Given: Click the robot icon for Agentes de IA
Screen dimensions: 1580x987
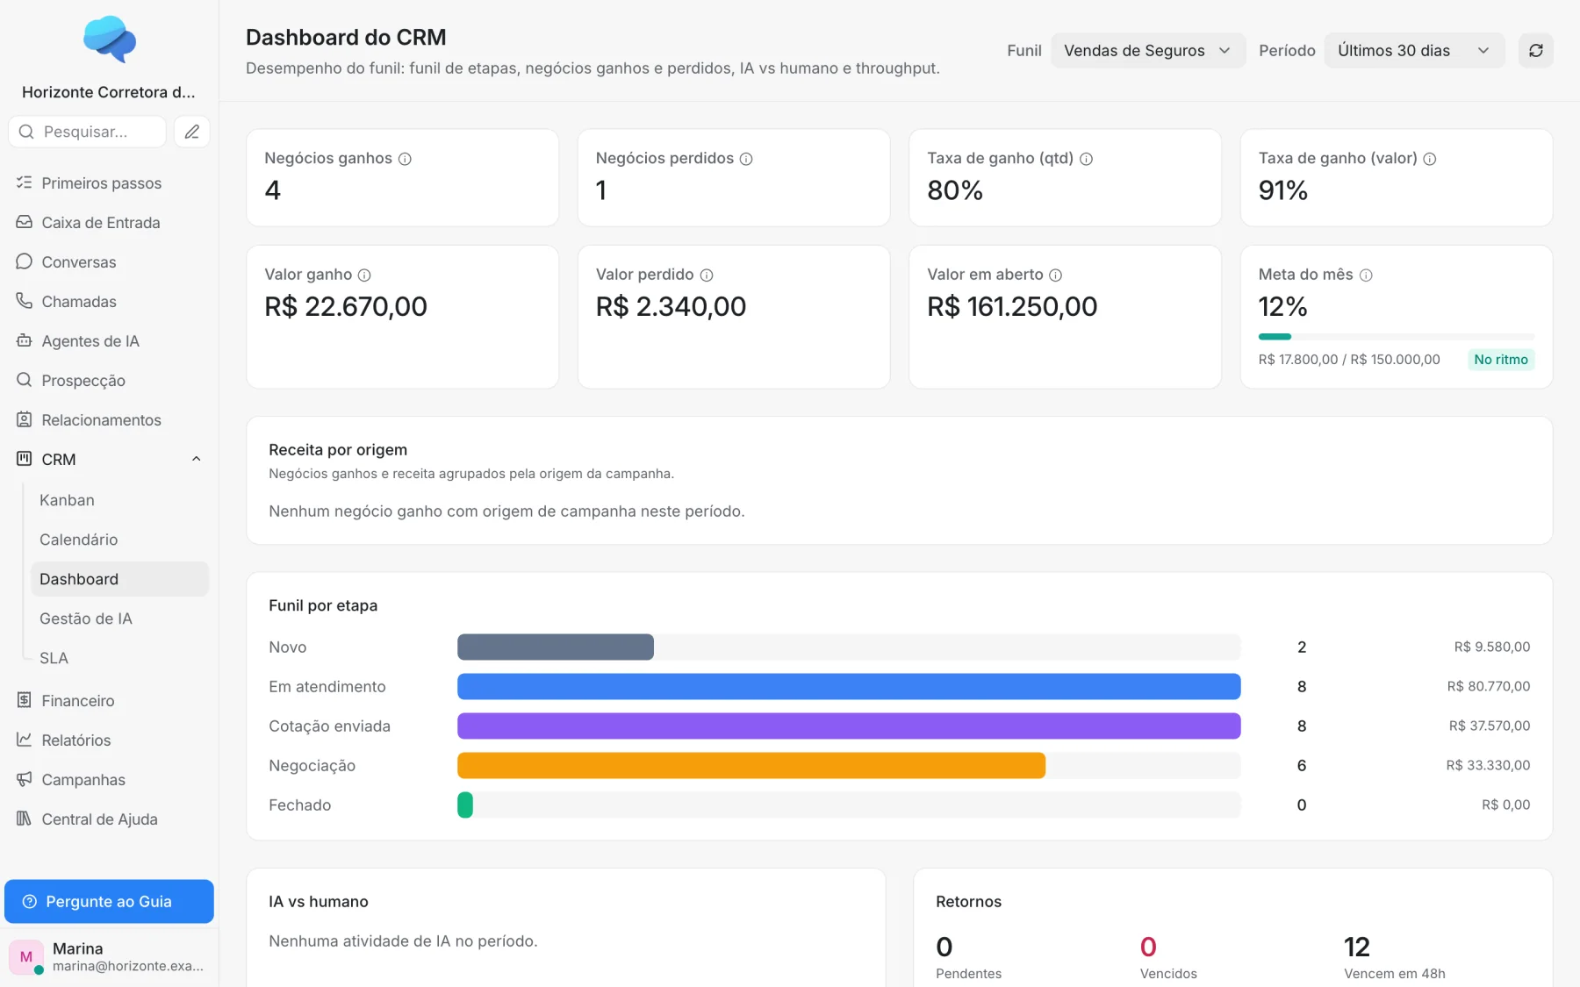Looking at the screenshot, I should (25, 340).
